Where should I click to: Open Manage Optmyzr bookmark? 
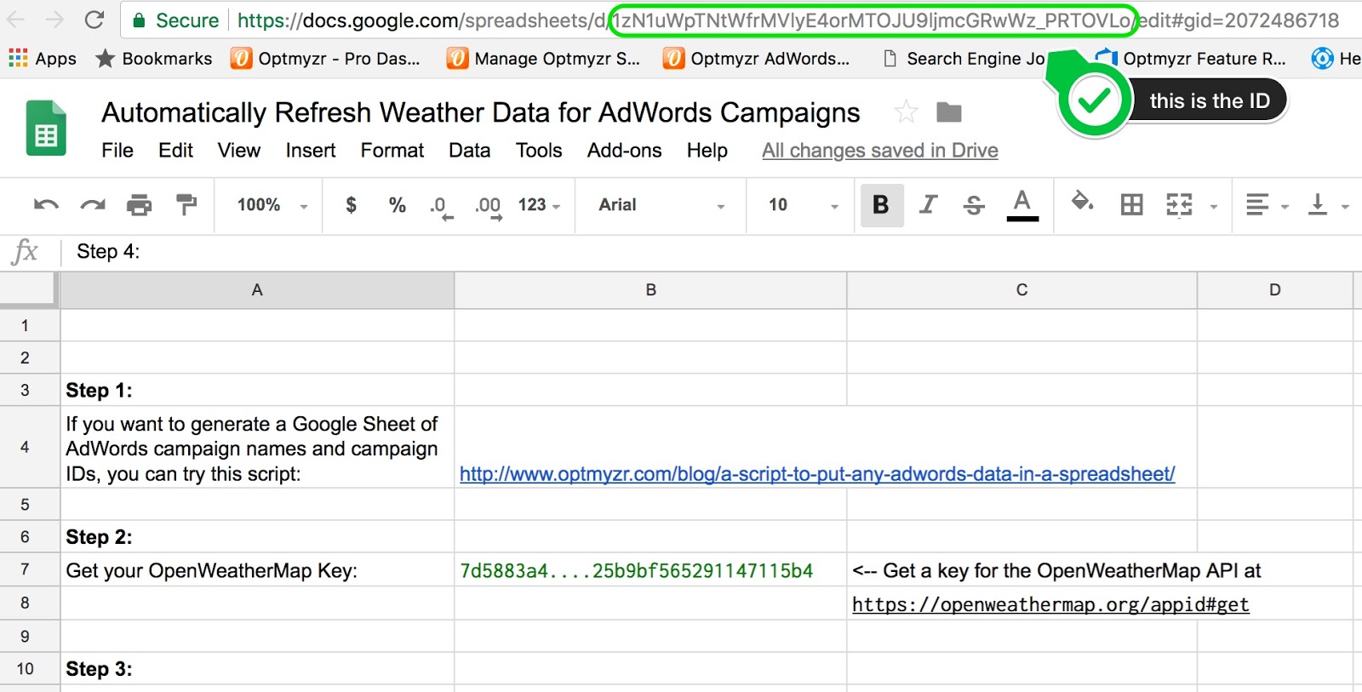coord(544,58)
